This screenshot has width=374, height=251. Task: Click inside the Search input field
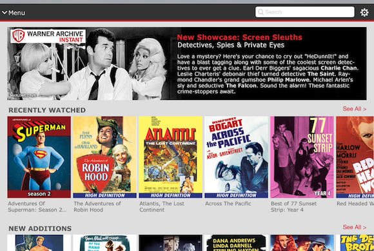[x=304, y=12]
